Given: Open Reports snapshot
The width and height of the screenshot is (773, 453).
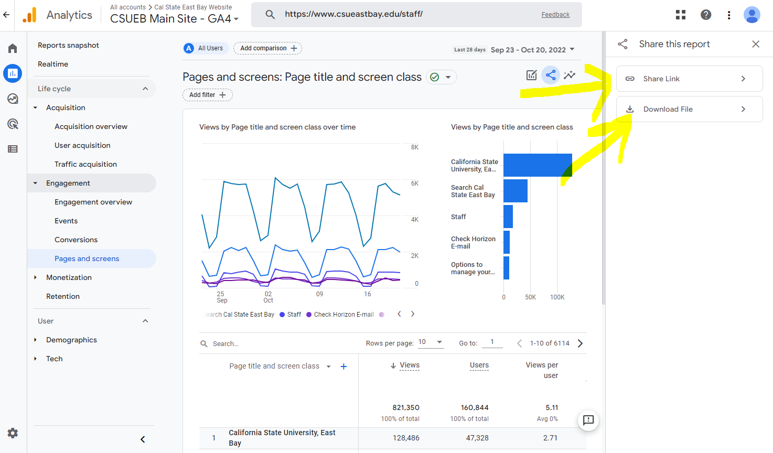Looking at the screenshot, I should pyautogui.click(x=68, y=45).
